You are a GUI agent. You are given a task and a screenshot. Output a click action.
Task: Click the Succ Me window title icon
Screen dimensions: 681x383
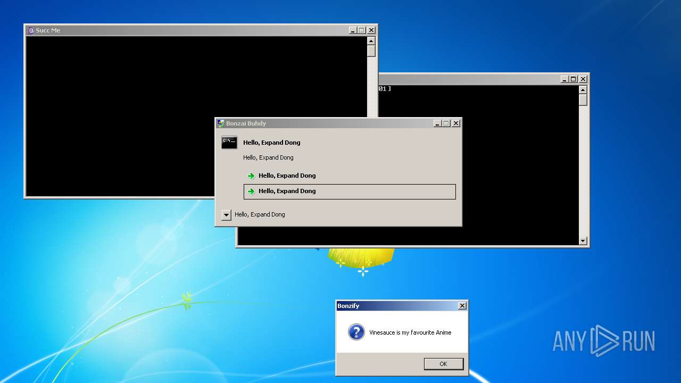click(x=31, y=30)
